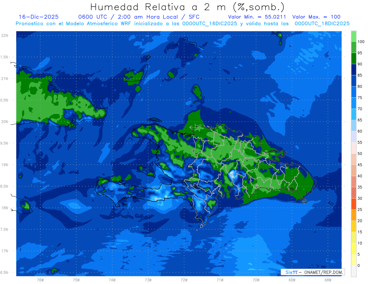Click the '75W' longitude label

pos(76,280)
